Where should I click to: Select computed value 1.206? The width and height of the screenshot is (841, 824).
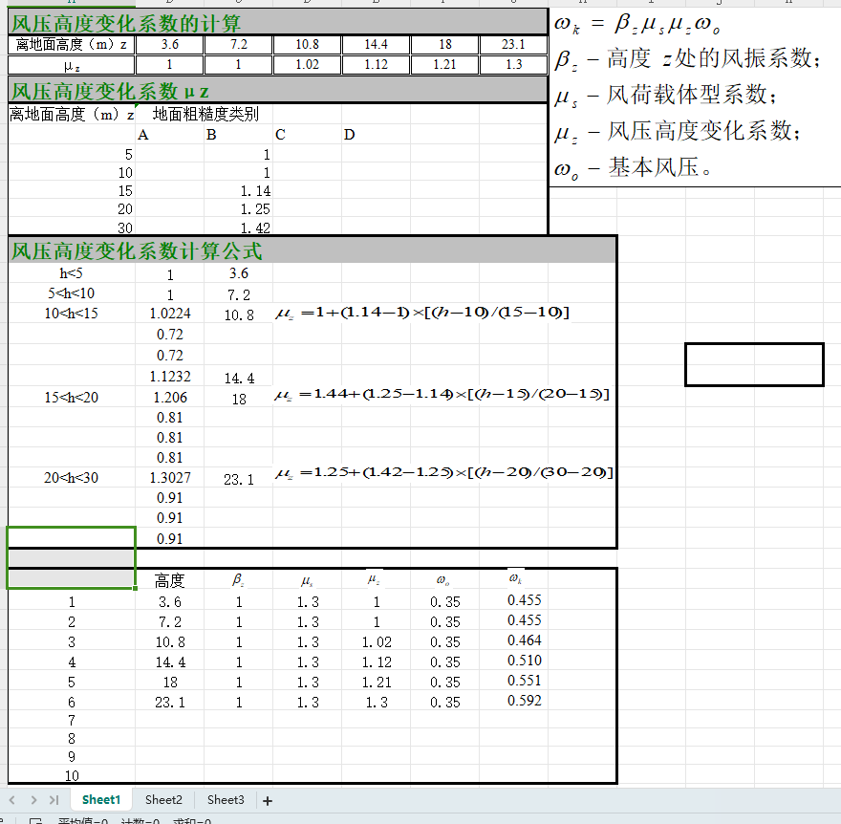pyautogui.click(x=169, y=398)
